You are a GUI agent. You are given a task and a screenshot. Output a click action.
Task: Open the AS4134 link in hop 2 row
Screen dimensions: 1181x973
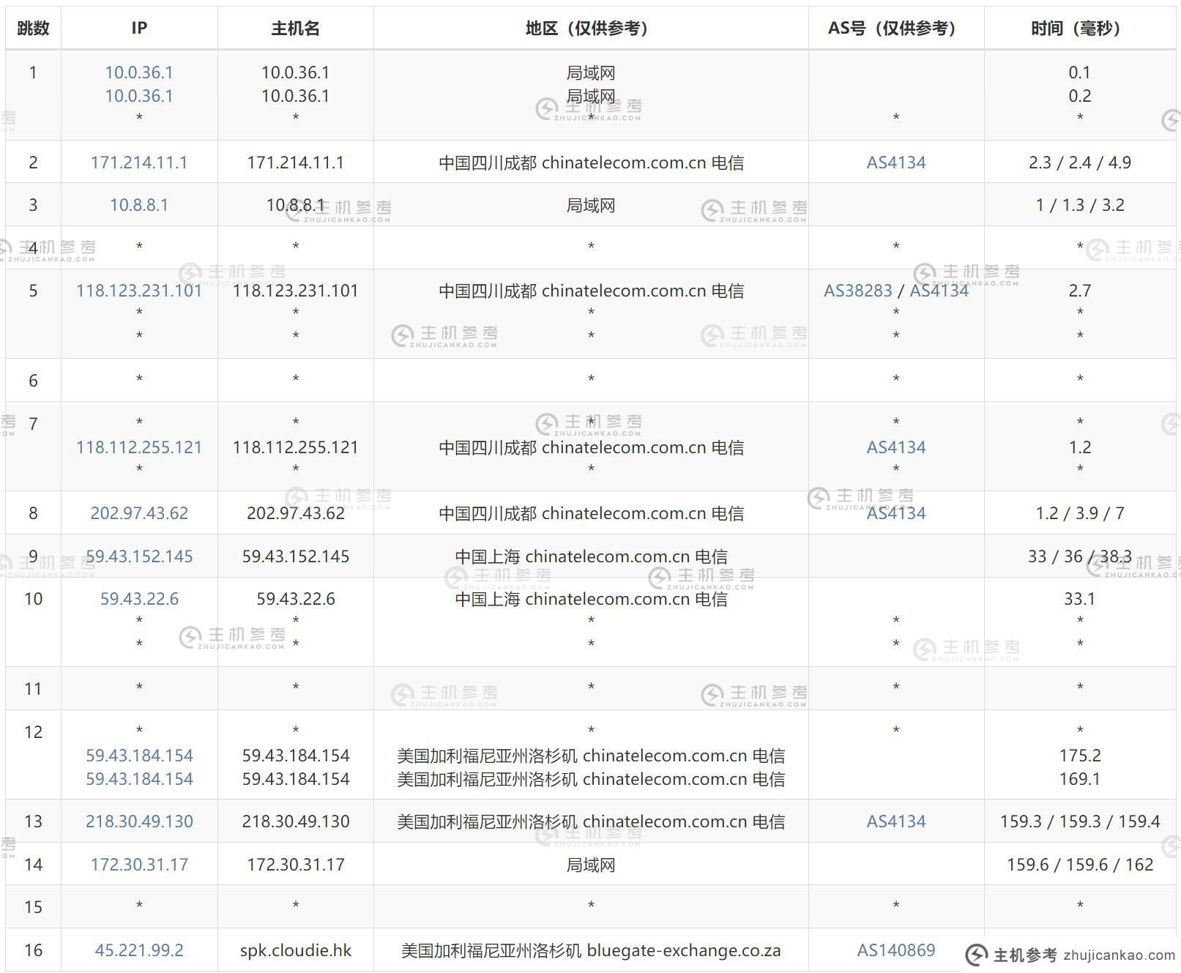(x=896, y=163)
